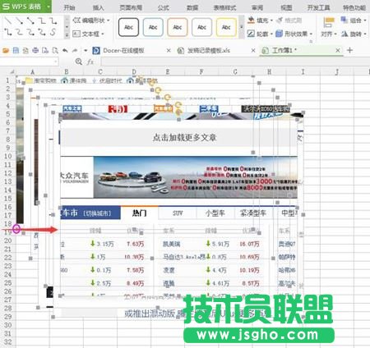370x348 pixels.
Task: Open the 文本框 dropdown arrow
Action: pos(103,34)
